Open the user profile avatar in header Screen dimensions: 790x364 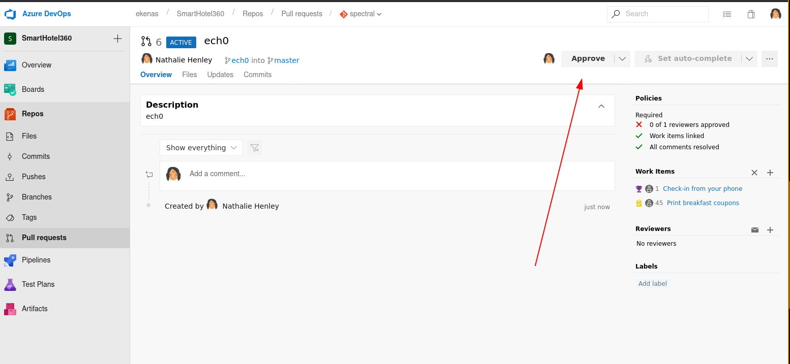click(775, 14)
